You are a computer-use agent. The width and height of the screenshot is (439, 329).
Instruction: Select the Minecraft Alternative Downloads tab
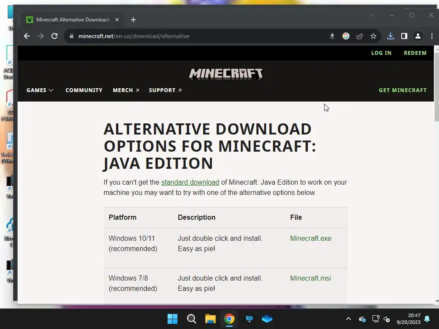point(73,20)
